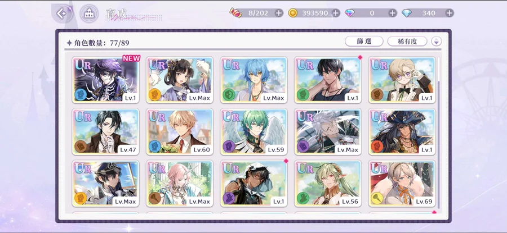507x233 pixels.
Task: Open the castle home icon
Action: (89, 13)
